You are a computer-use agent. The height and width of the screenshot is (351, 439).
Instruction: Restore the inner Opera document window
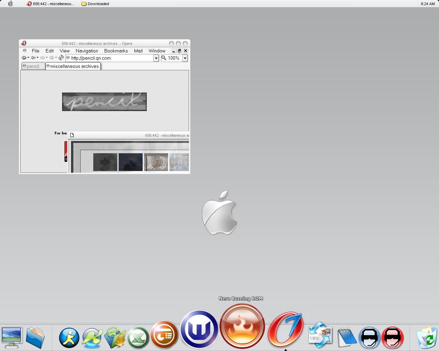click(179, 51)
